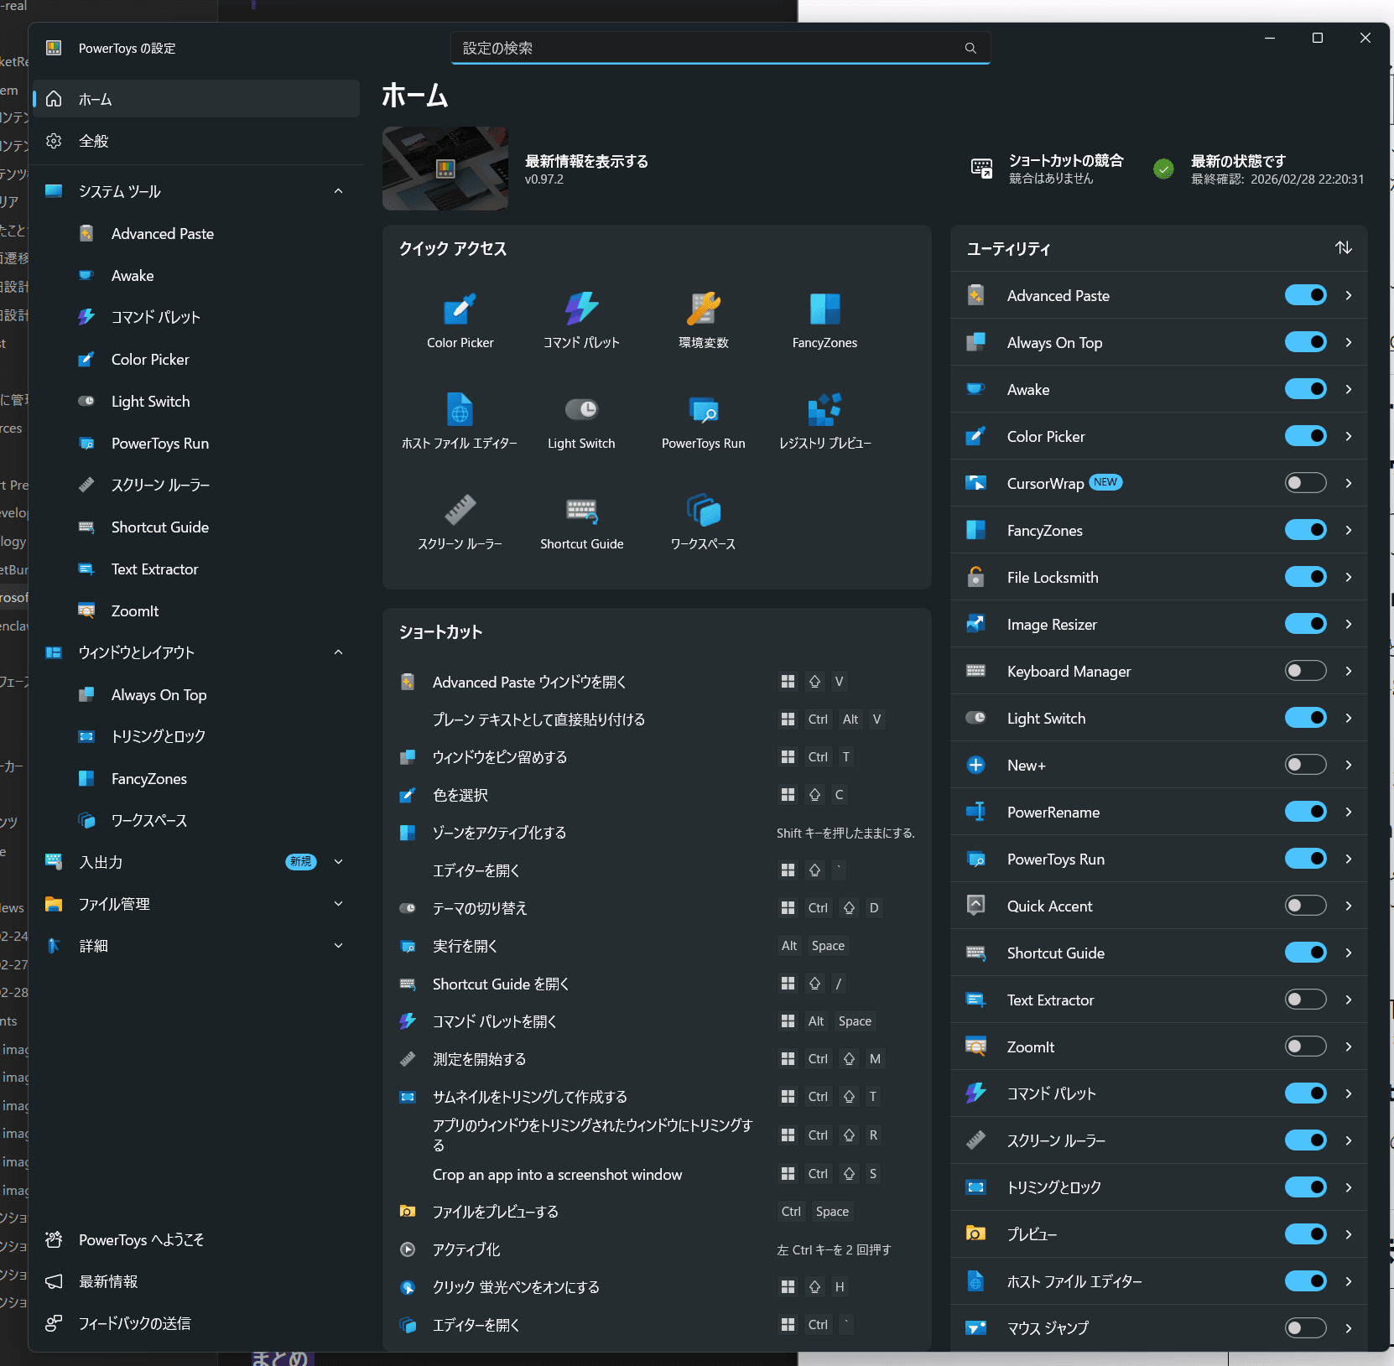Open ワークスペース in Quick Access
The width and height of the screenshot is (1394, 1366).
coord(703,521)
